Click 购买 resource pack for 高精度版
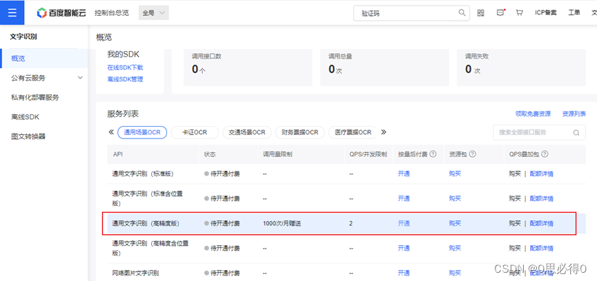 (x=455, y=223)
